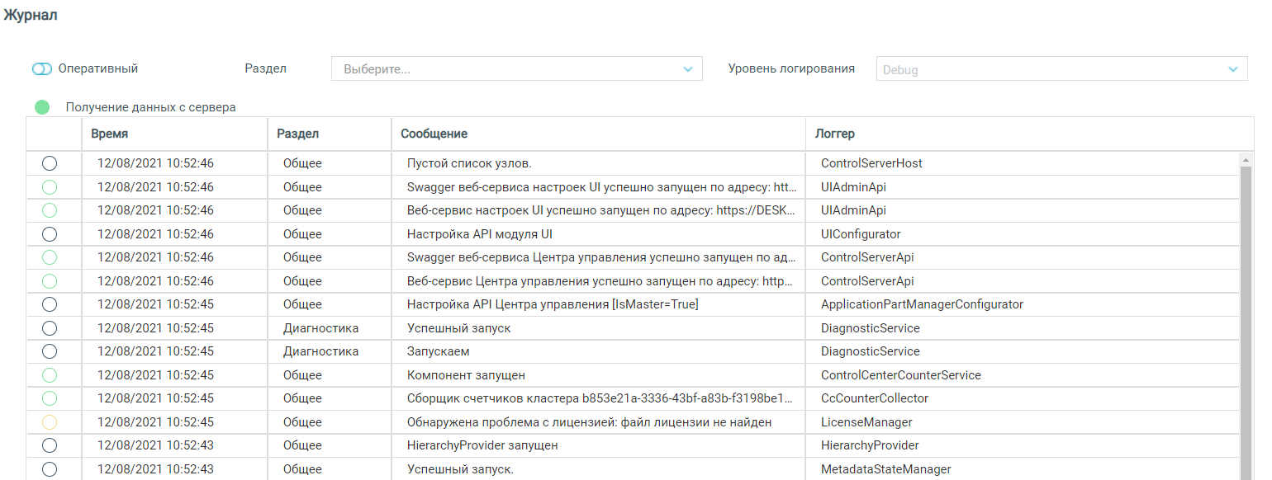This screenshot has width=1272, height=480.
Task: Expand the Уровень логирования Debug dropdown
Action: tap(1061, 69)
